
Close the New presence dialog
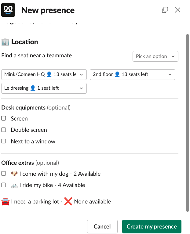(x=177, y=10)
